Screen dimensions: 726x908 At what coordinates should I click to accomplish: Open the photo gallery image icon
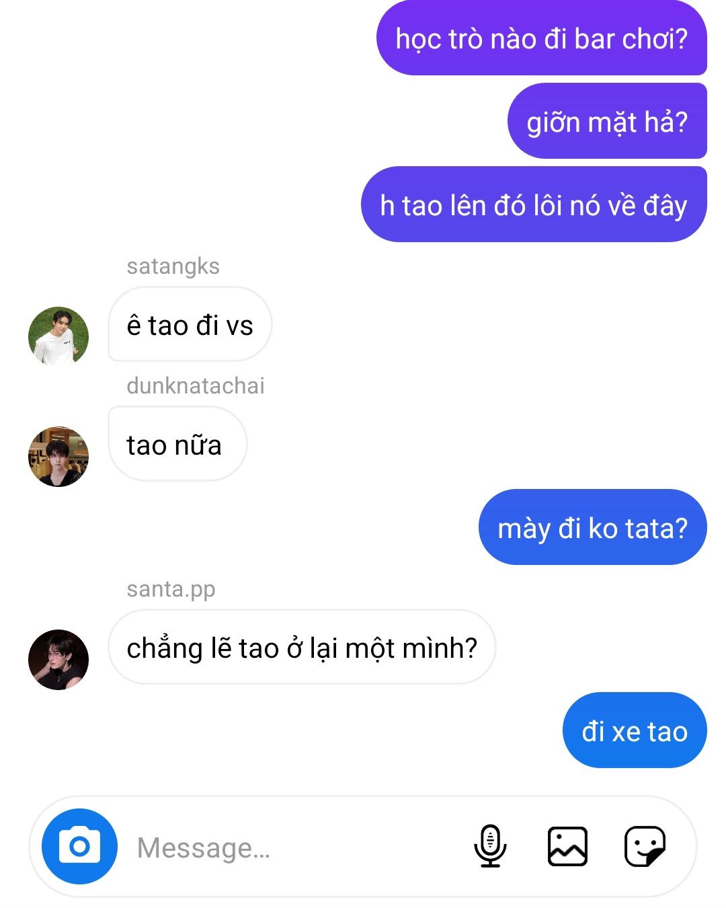tap(567, 846)
